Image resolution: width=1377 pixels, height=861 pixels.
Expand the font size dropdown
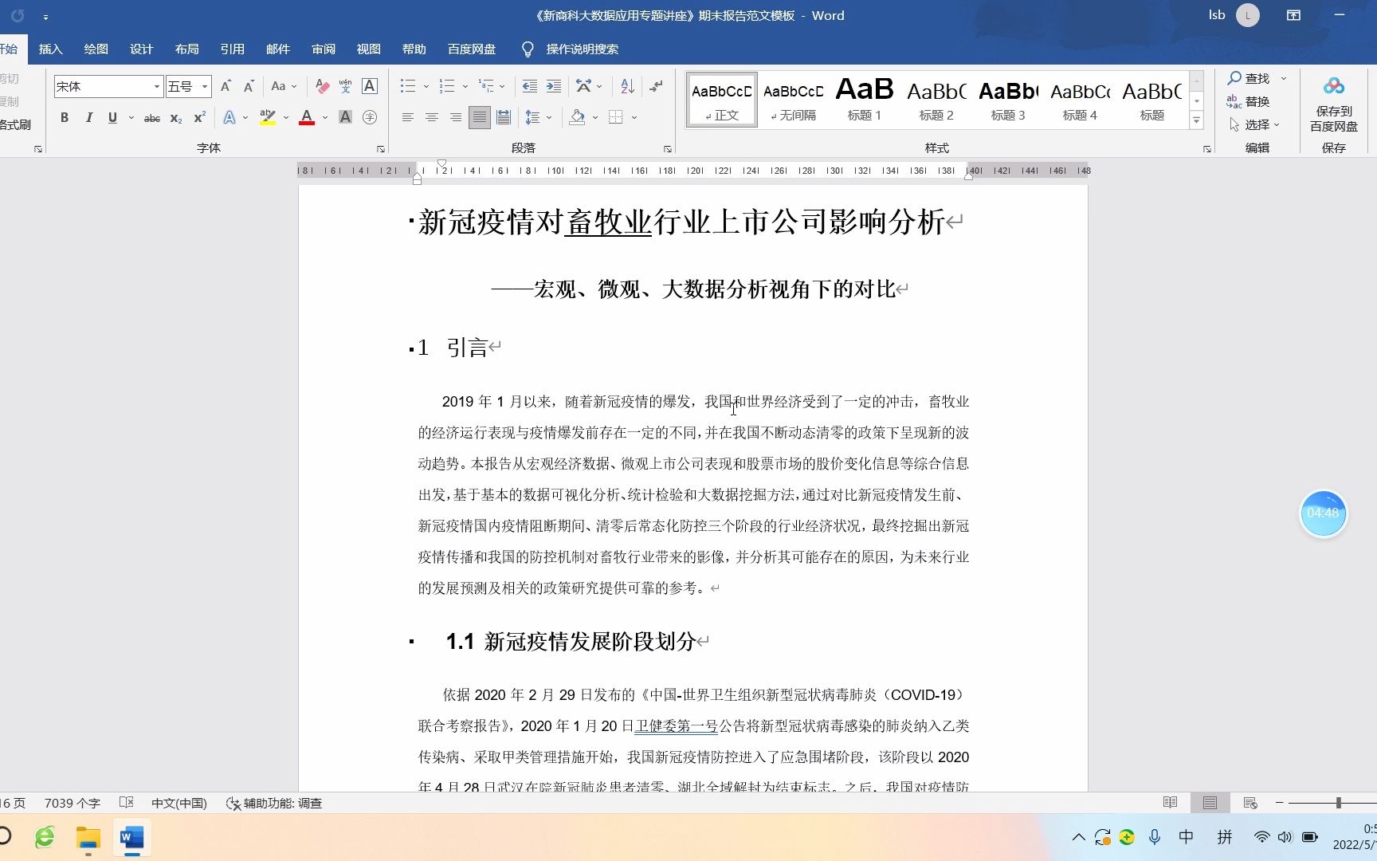coord(204,86)
